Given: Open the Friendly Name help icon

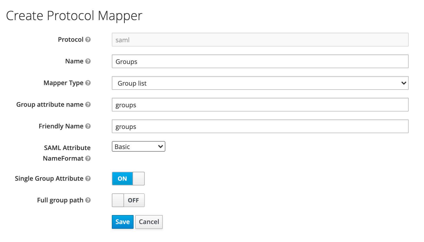Looking at the screenshot, I should 88,126.
